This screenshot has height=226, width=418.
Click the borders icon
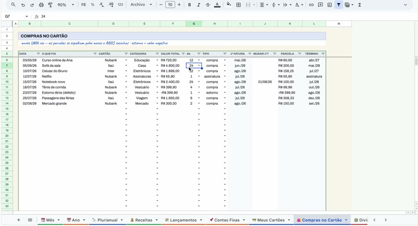tap(239, 5)
